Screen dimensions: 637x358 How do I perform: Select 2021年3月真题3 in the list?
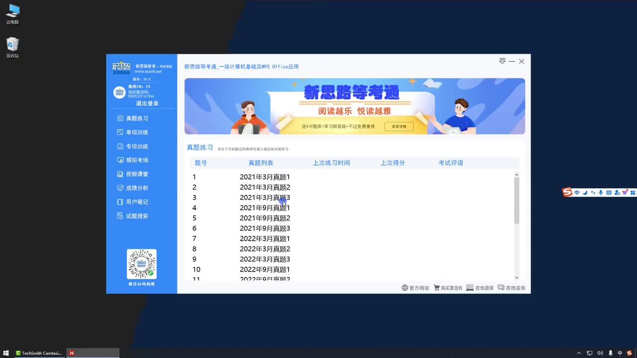pyautogui.click(x=265, y=197)
